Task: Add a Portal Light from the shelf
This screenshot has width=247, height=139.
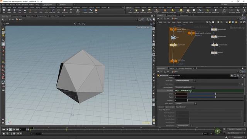Action: (x=208, y=11)
